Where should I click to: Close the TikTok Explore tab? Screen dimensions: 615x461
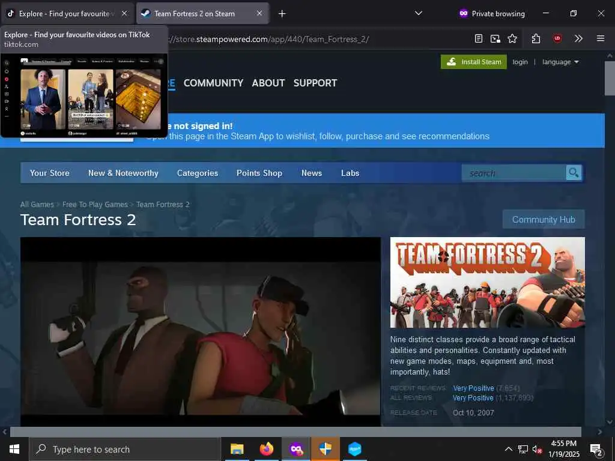click(124, 13)
